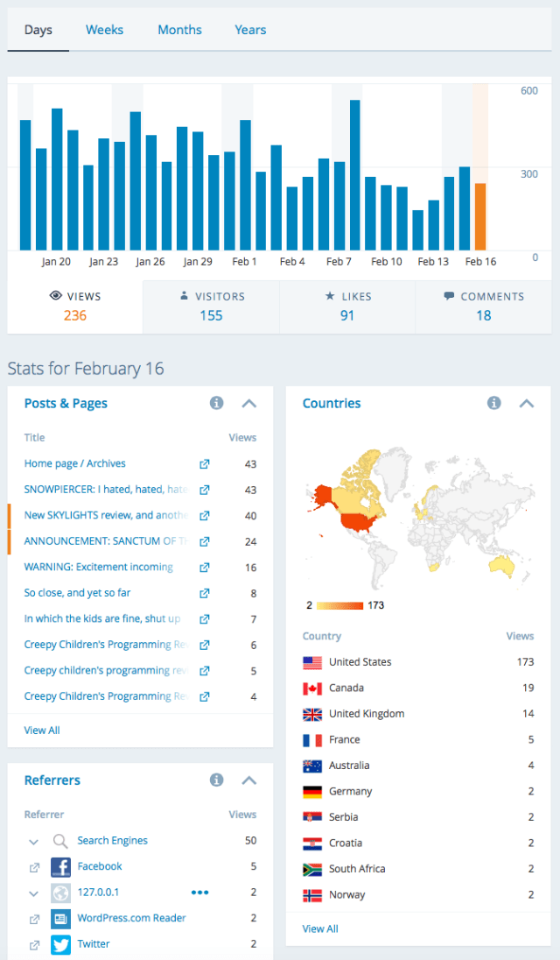Open external link icon for the 4-view Creepy Children's post
This screenshot has width=560, height=960.
click(205, 696)
